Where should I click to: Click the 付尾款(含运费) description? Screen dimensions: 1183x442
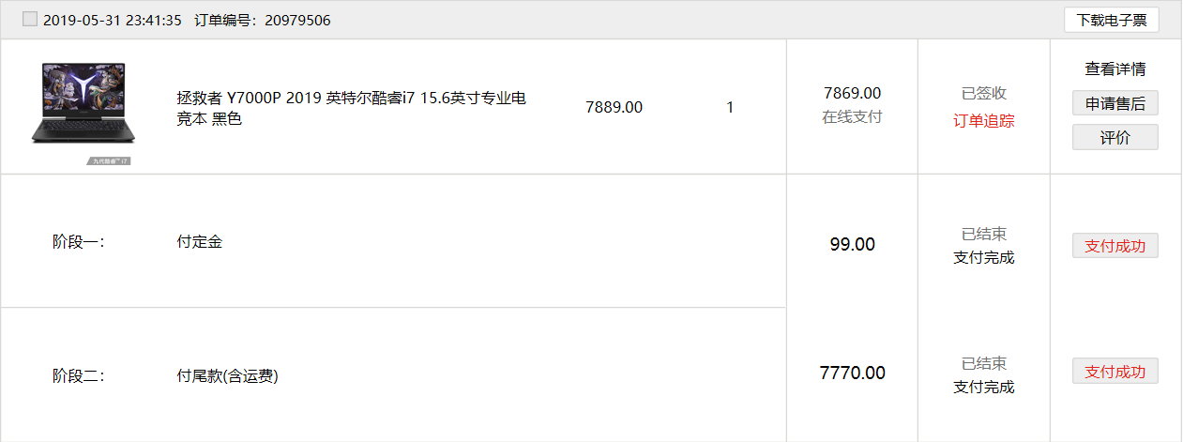(x=228, y=376)
